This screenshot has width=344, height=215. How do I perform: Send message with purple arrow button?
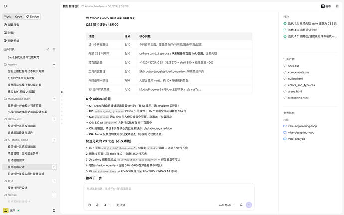click(249, 205)
